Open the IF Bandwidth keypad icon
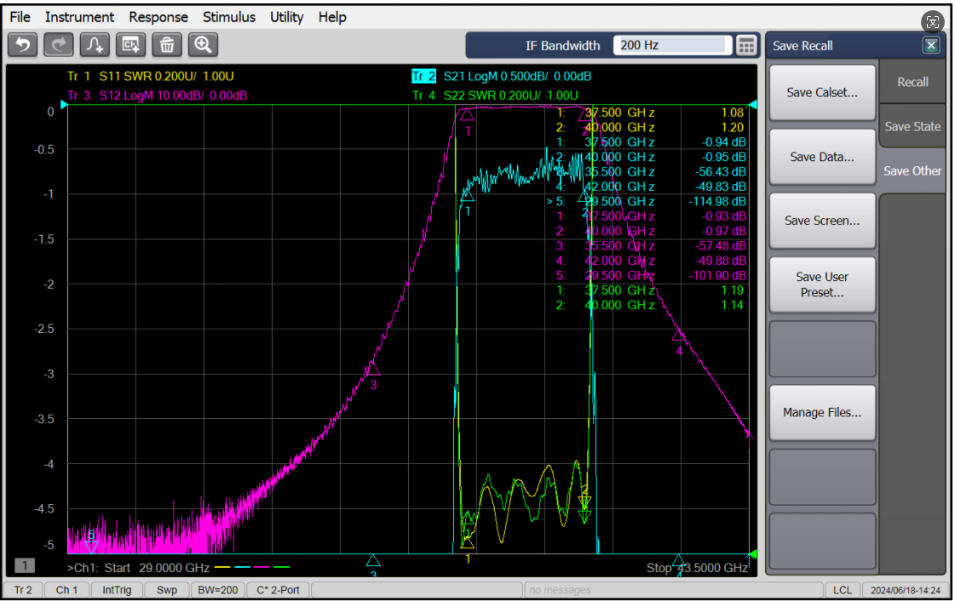 pyautogui.click(x=746, y=46)
